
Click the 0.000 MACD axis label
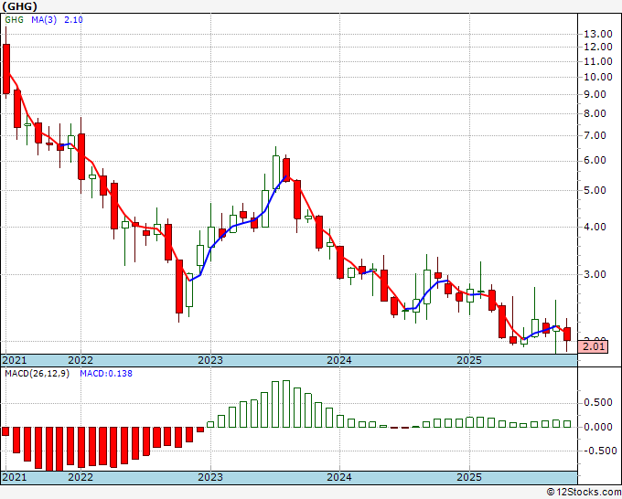(x=598, y=428)
